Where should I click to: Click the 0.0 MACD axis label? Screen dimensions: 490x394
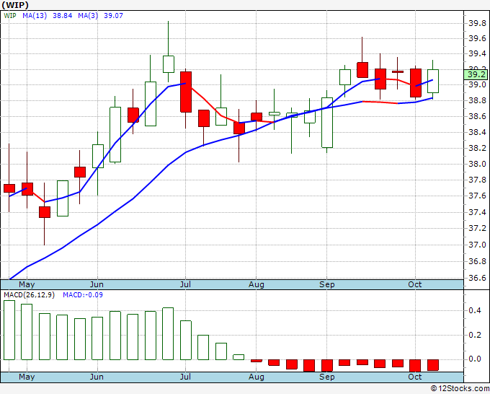pos(475,359)
